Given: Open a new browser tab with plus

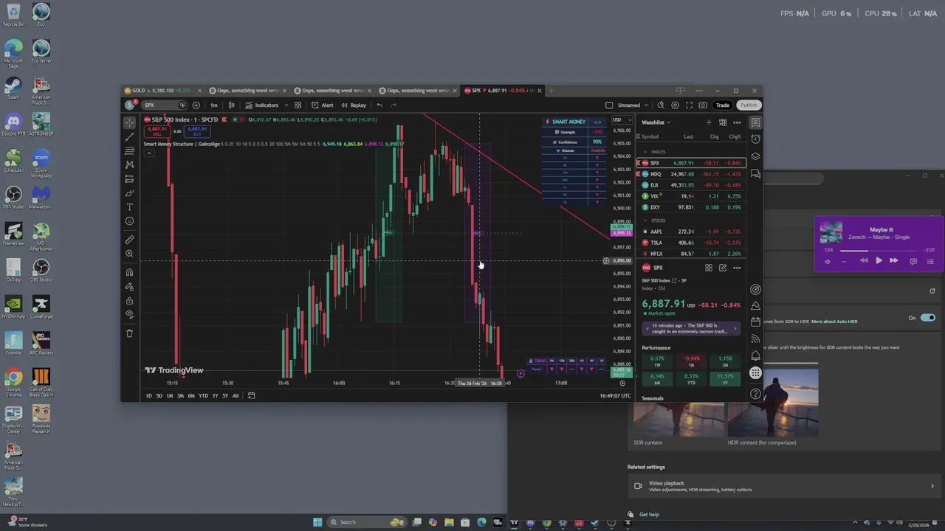Looking at the screenshot, I should click(x=551, y=91).
